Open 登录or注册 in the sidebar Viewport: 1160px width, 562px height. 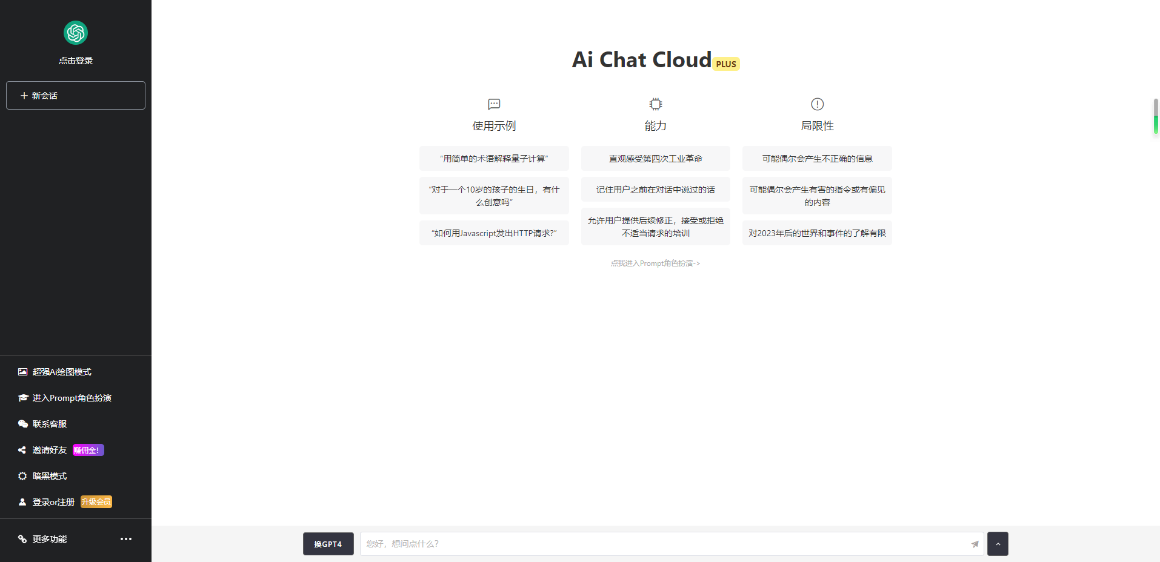53,502
